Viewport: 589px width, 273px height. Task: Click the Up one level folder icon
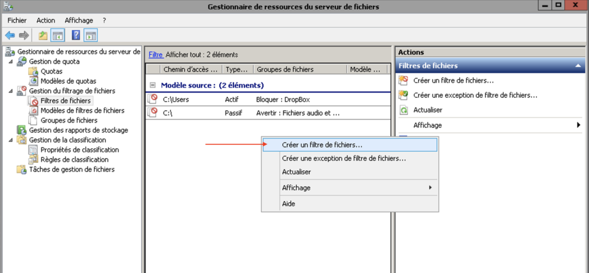point(43,36)
